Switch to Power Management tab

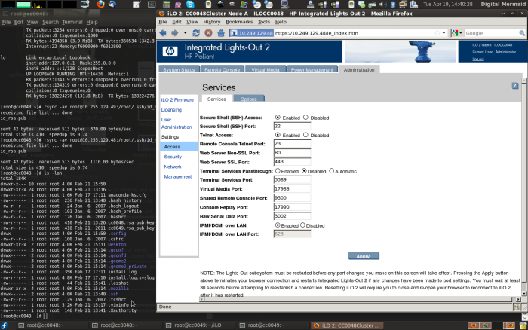point(312,69)
